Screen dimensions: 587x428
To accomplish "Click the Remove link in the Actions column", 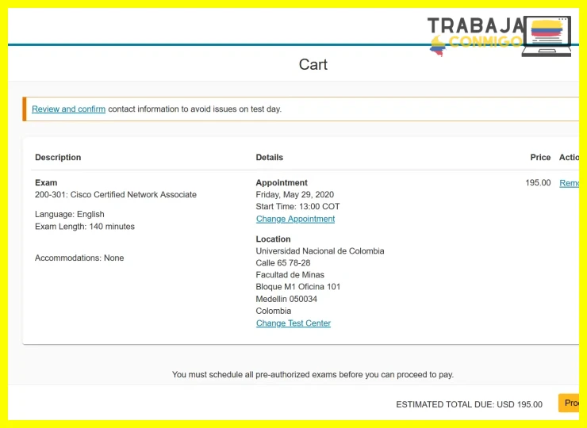I will [569, 183].
